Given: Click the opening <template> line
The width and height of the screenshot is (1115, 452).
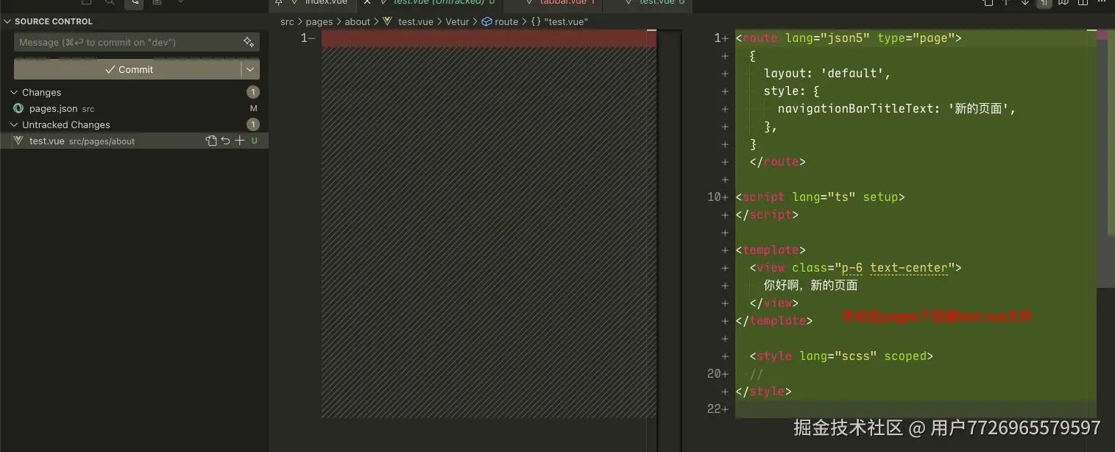Looking at the screenshot, I should (x=771, y=250).
